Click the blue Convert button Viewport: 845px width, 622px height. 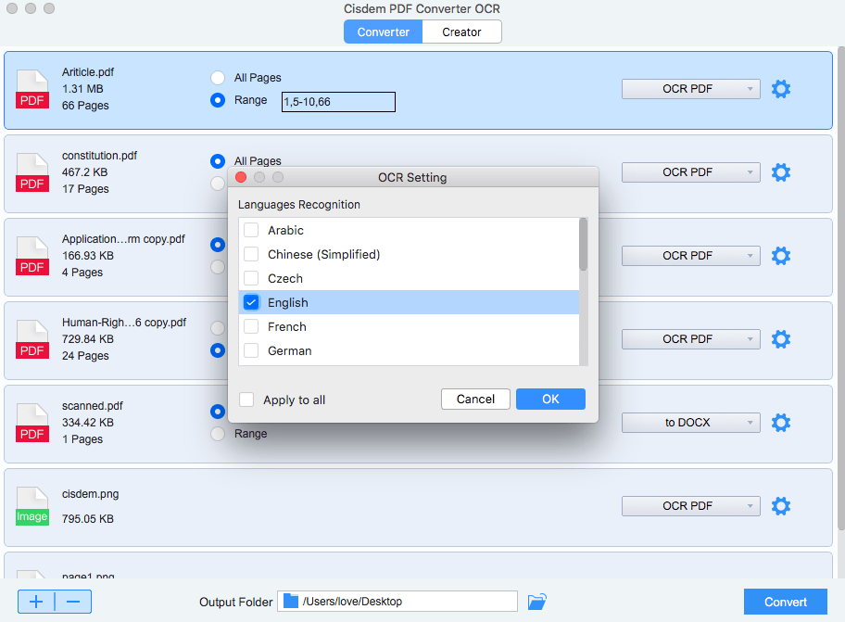tap(785, 602)
